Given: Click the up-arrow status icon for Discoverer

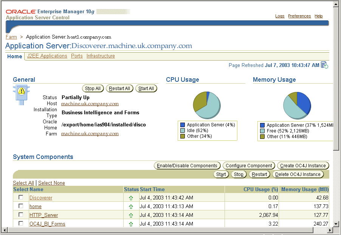Looking at the screenshot, I should (x=131, y=198).
